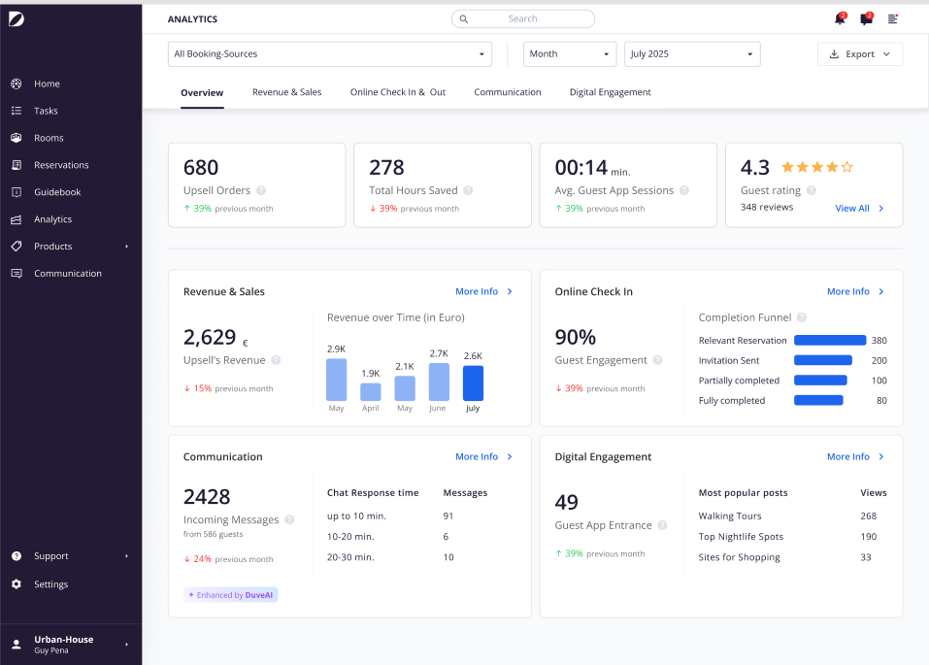Expand the Products submenu arrow

pyautogui.click(x=127, y=247)
